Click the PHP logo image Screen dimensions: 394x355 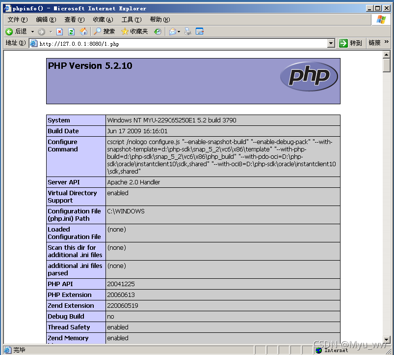(x=309, y=76)
